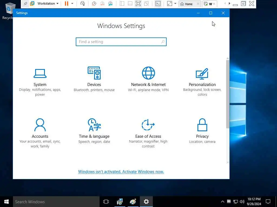
Task: Open Task View from the taskbar
Action: pos(106,202)
